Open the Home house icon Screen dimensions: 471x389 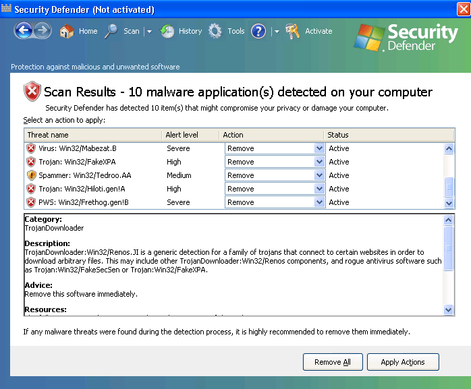point(67,32)
